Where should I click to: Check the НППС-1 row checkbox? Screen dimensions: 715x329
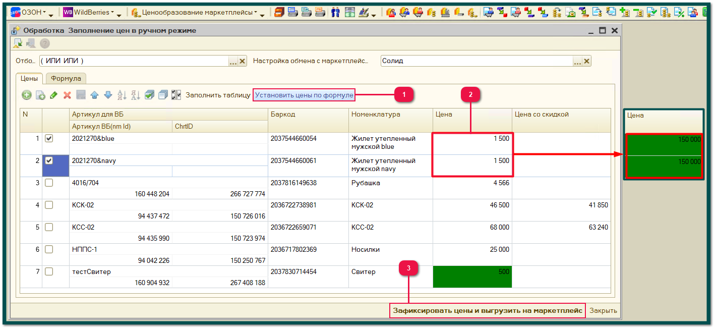[49, 249]
